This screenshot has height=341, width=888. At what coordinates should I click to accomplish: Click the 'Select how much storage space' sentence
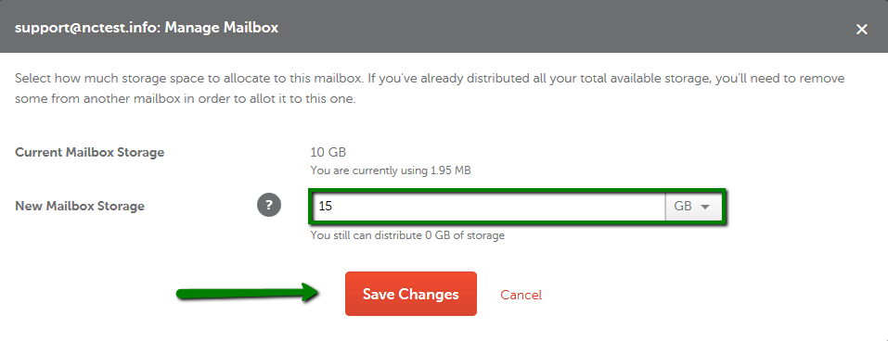tap(188, 78)
